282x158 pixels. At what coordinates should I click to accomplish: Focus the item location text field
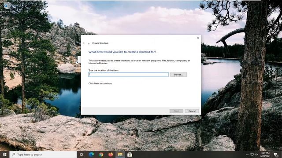click(128, 75)
